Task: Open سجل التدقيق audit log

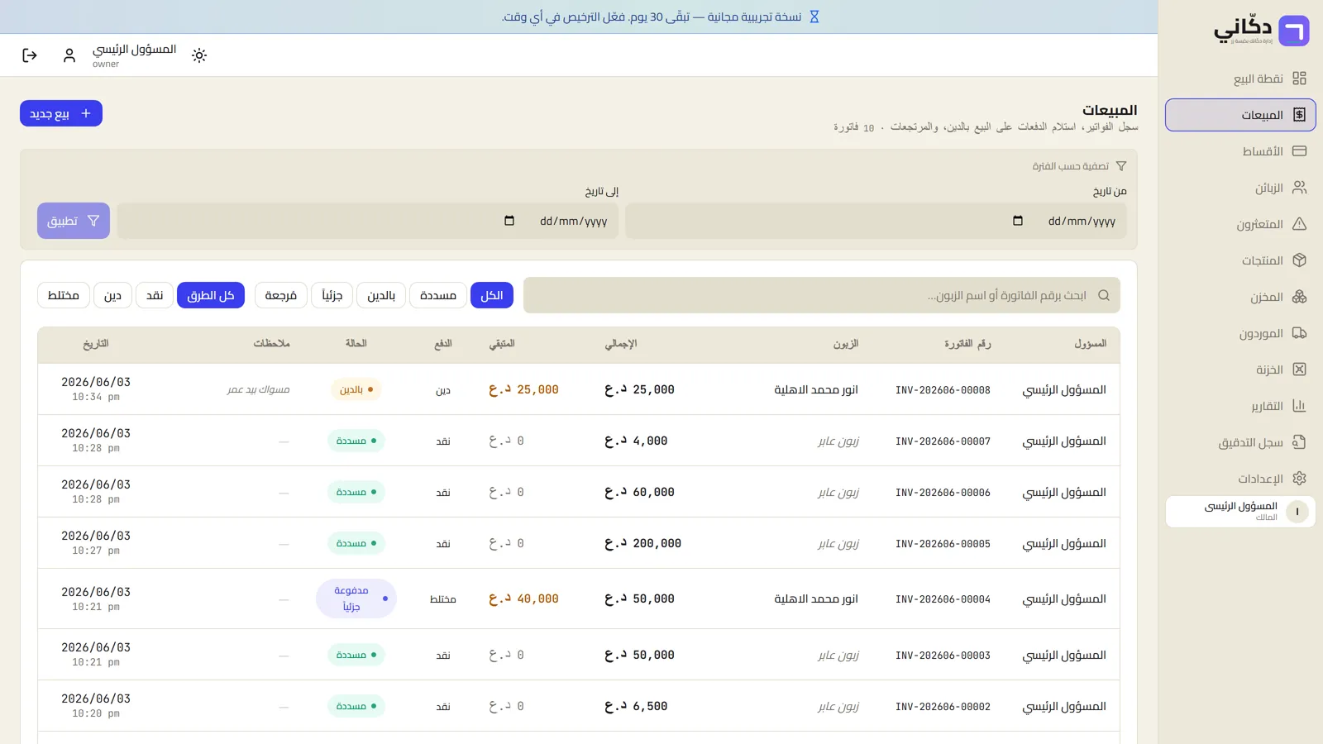Action: point(1240,442)
